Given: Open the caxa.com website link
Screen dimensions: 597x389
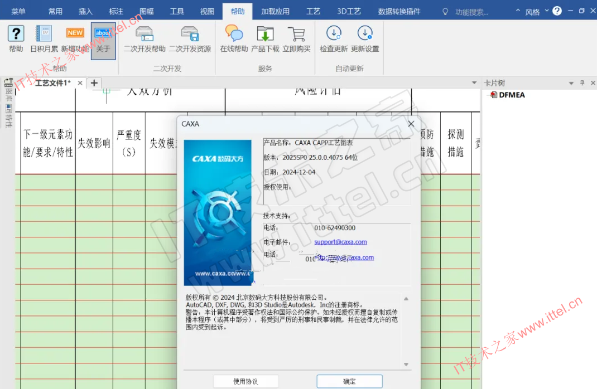Looking at the screenshot, I should click(x=345, y=257).
